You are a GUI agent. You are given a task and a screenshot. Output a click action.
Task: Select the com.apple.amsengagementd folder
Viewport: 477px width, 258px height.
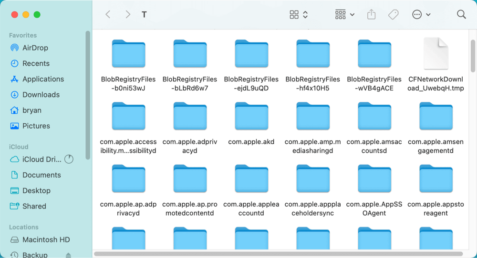pos(436,116)
